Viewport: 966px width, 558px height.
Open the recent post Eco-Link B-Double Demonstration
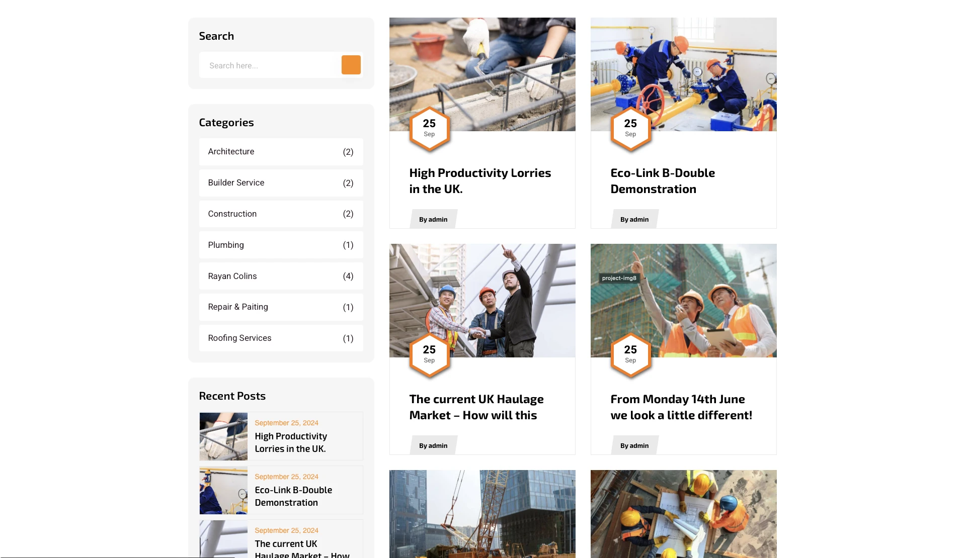tap(293, 496)
